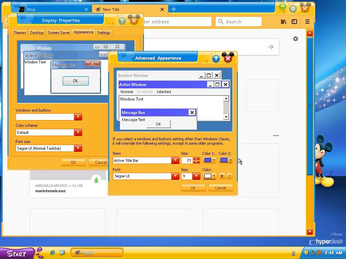The width and height of the screenshot is (346, 259).
Task: Expand the Color scheme dropdown showing Default
Action: [78, 132]
